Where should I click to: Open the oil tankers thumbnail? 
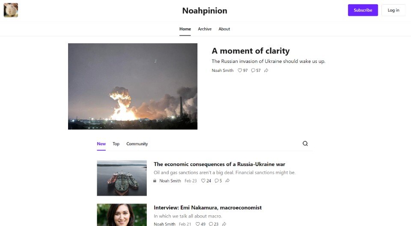point(122,178)
